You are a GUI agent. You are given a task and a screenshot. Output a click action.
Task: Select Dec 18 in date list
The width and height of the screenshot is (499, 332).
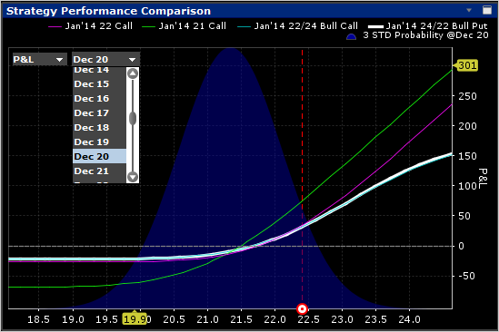point(99,127)
